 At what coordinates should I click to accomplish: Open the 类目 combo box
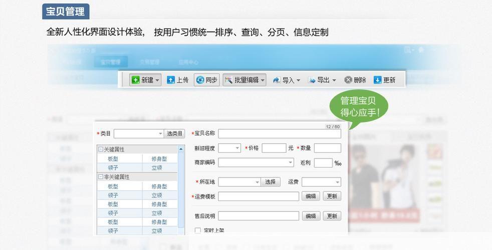[139, 134]
